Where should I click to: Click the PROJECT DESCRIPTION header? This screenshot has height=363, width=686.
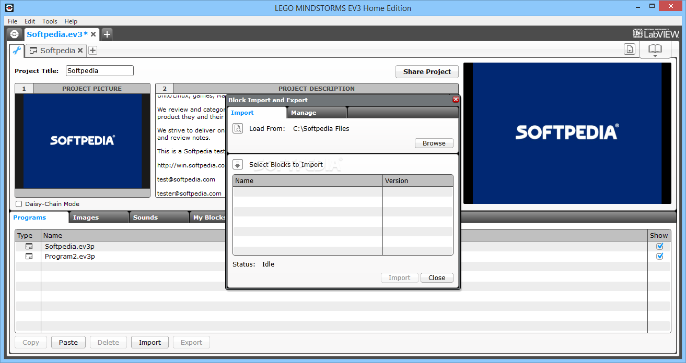tap(316, 89)
